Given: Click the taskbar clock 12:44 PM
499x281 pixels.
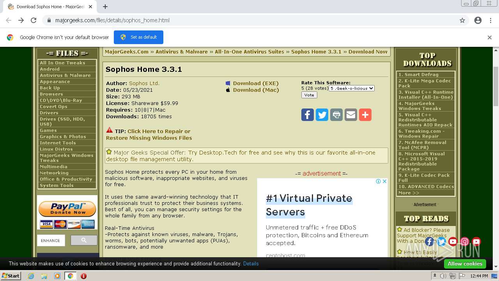Looking at the screenshot, I should point(479,276).
